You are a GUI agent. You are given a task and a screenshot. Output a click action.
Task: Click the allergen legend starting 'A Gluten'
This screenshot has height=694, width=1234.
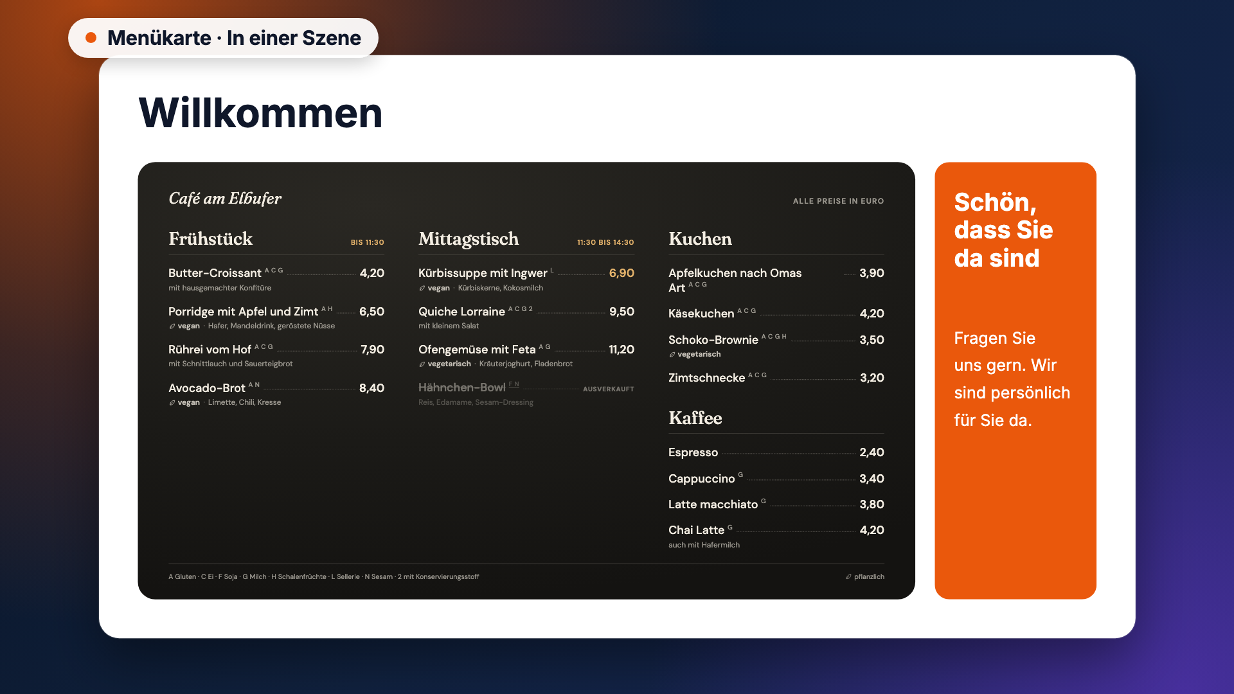point(323,577)
